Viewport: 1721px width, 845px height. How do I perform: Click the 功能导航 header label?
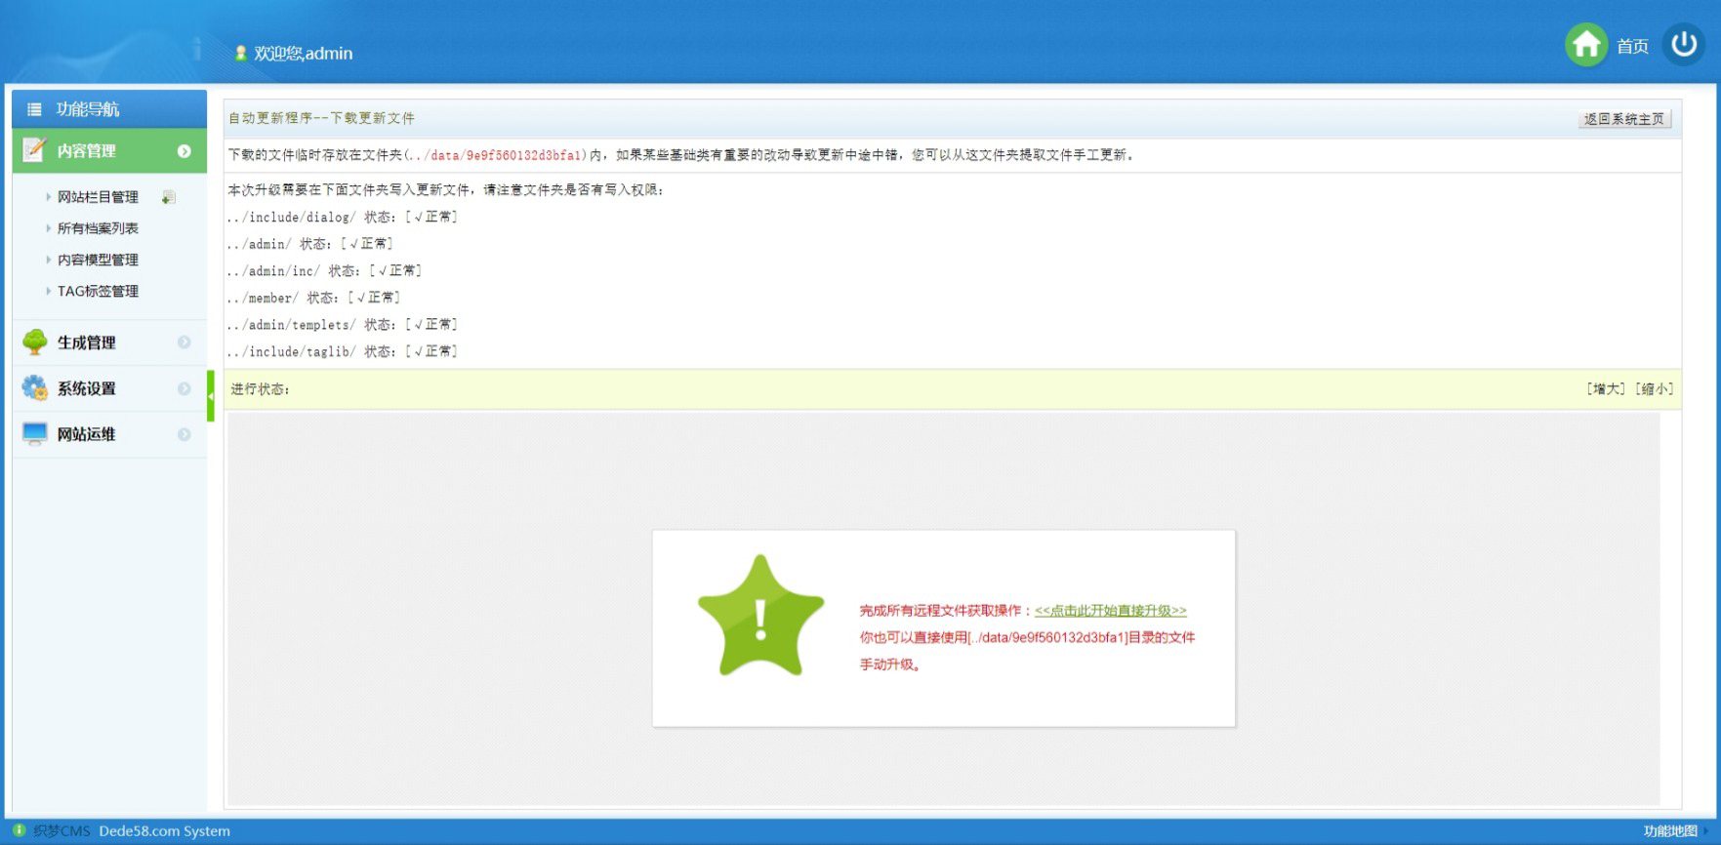[x=88, y=109]
